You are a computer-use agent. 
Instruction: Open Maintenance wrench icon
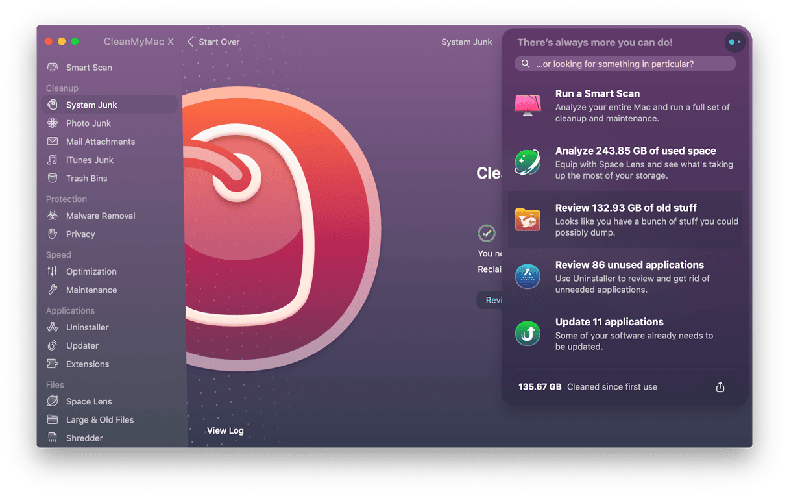point(53,290)
